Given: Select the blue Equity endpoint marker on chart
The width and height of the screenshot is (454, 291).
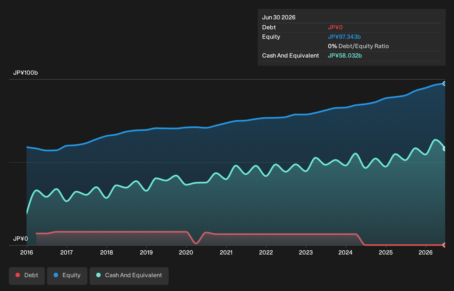Looking at the screenshot, I should 445,84.
